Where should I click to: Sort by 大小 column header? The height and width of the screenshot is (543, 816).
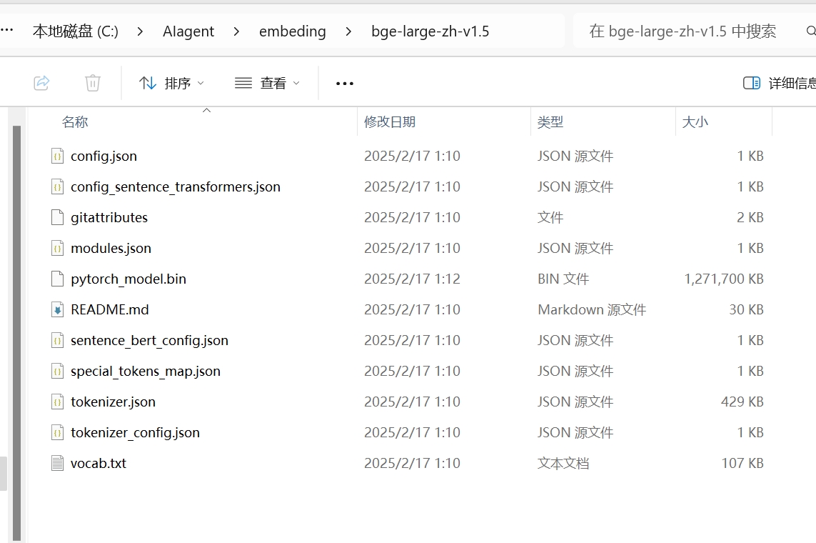tap(695, 122)
